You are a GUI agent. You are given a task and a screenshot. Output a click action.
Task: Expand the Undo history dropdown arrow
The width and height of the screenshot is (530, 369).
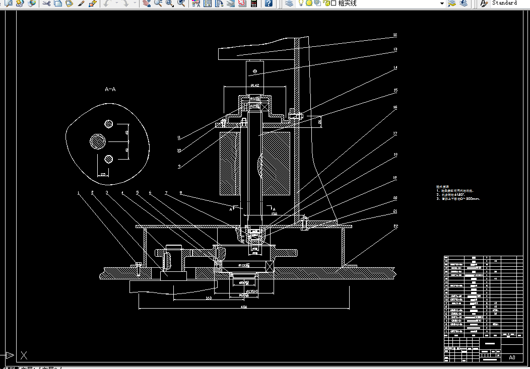[x=116, y=4]
